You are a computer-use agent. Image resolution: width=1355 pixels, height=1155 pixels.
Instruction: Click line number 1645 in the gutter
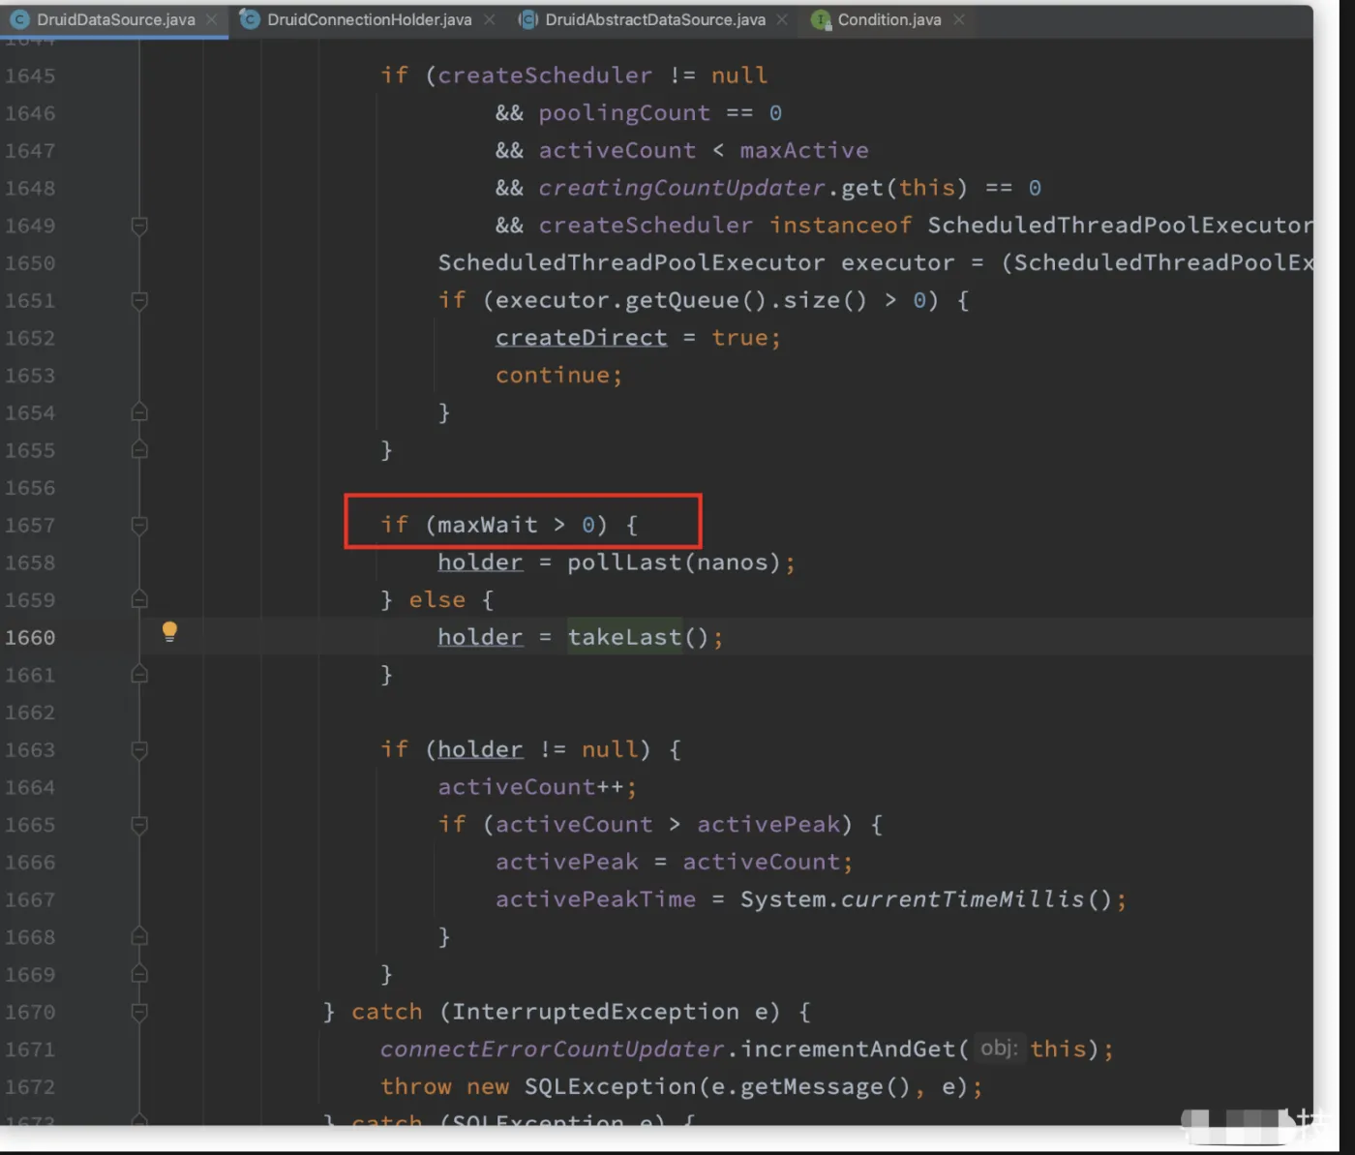30,76
